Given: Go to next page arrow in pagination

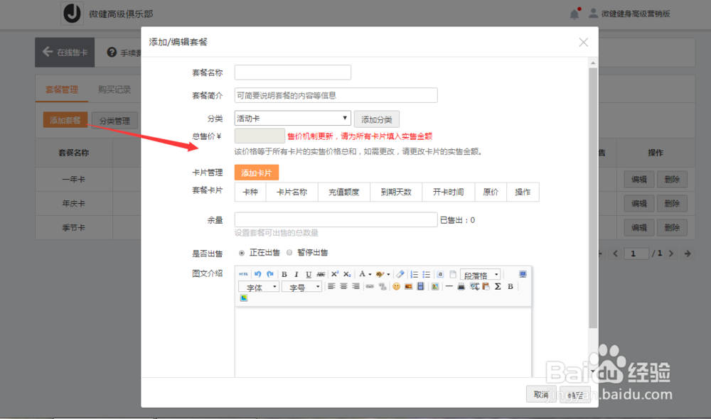Looking at the screenshot, I should 672,254.
